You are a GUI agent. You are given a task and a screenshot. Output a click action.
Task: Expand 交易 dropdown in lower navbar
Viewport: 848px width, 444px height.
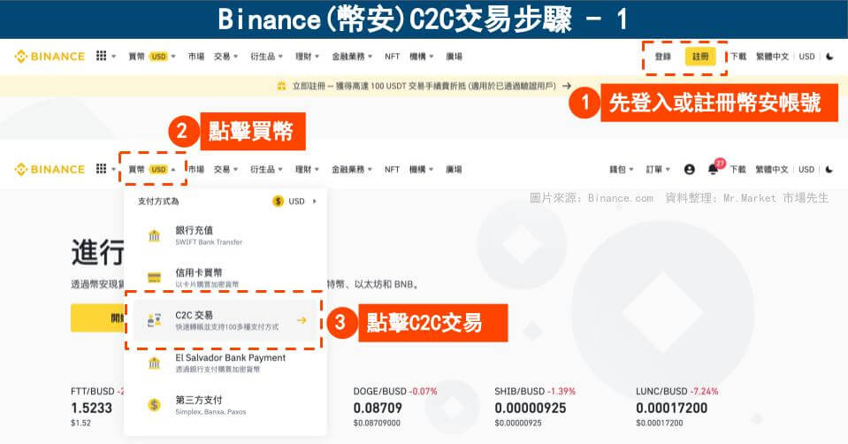225,169
